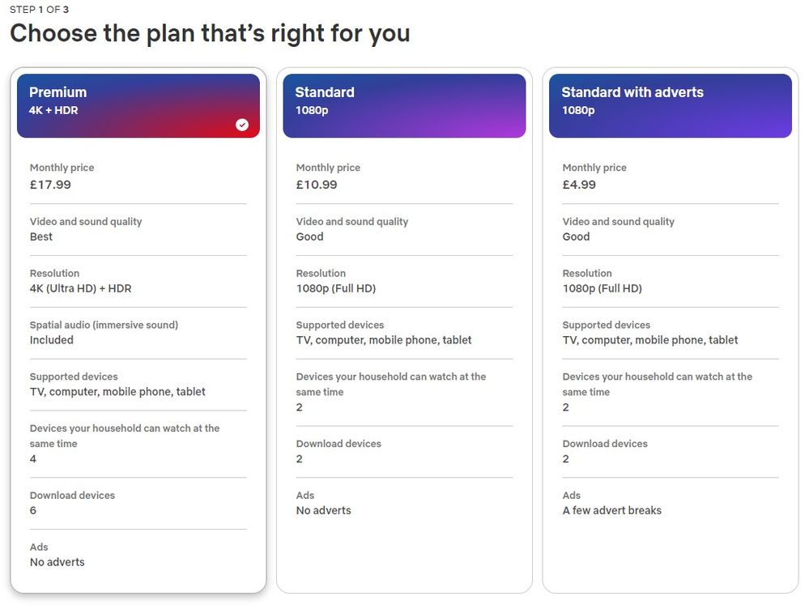Click the white checkmark icon on Premium
Viewport: 809px width, 609px height.
(x=242, y=125)
